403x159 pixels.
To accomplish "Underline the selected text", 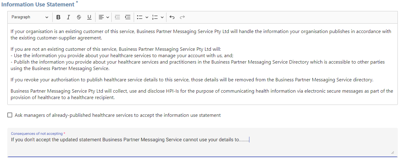I will point(89,17).
